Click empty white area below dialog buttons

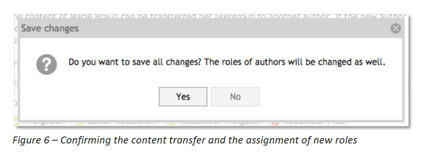point(211,113)
